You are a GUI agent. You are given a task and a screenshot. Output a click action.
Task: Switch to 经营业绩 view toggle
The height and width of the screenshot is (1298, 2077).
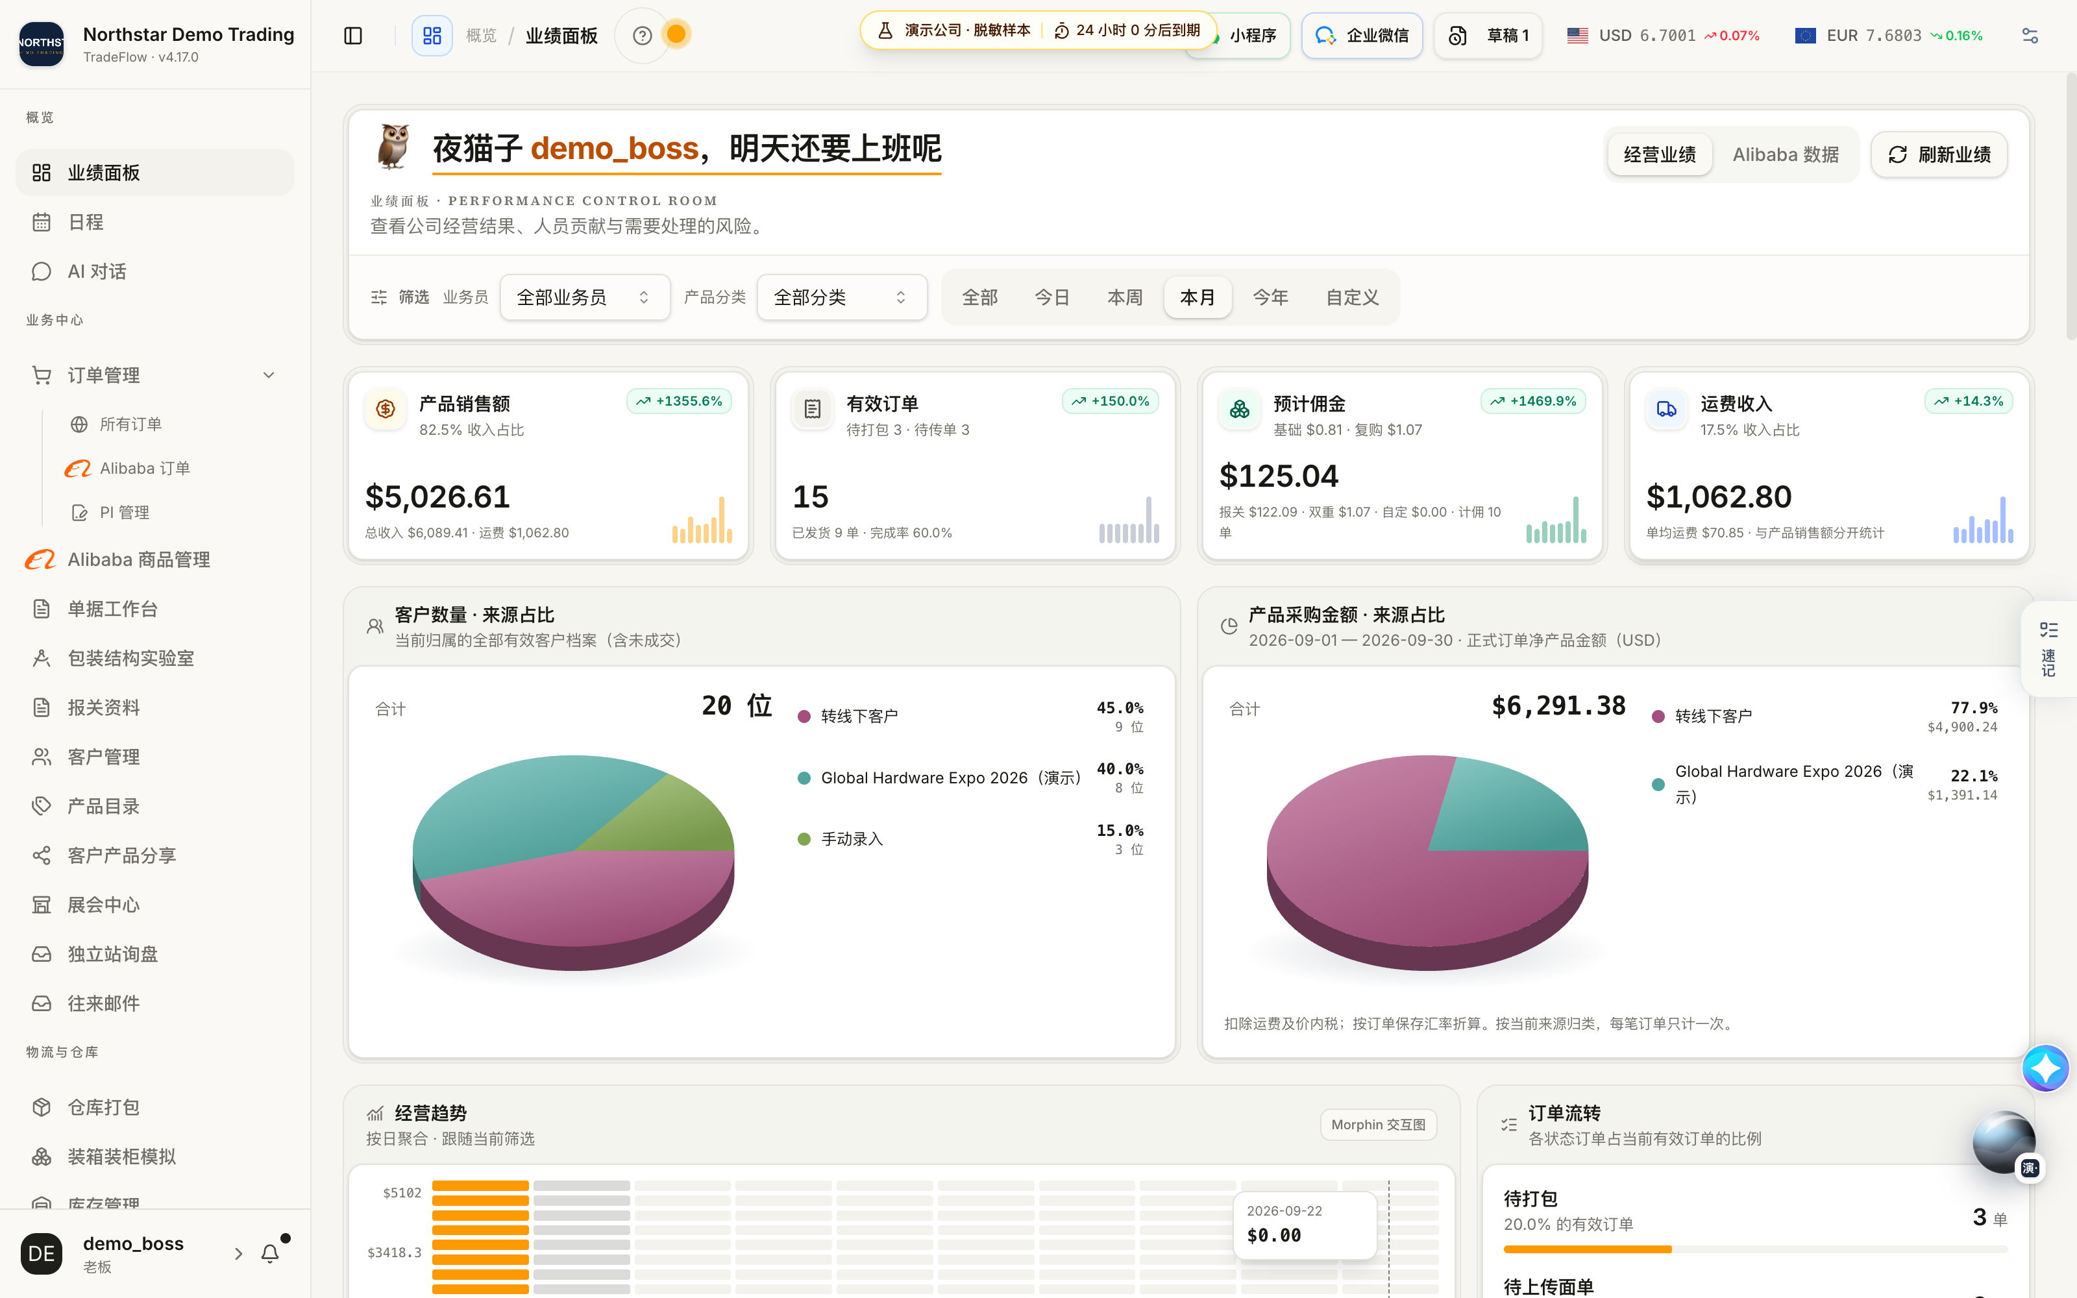point(1659,154)
